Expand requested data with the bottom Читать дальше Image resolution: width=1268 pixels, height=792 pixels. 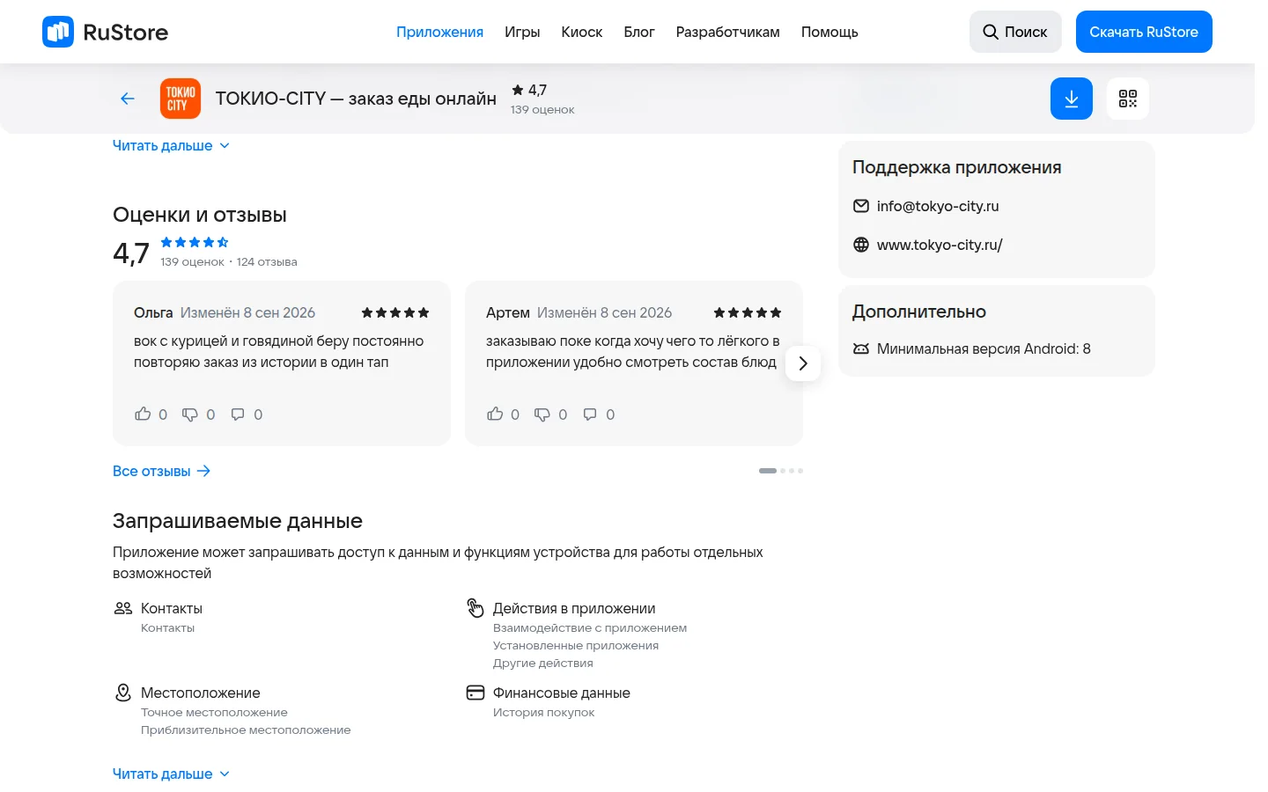point(171,774)
